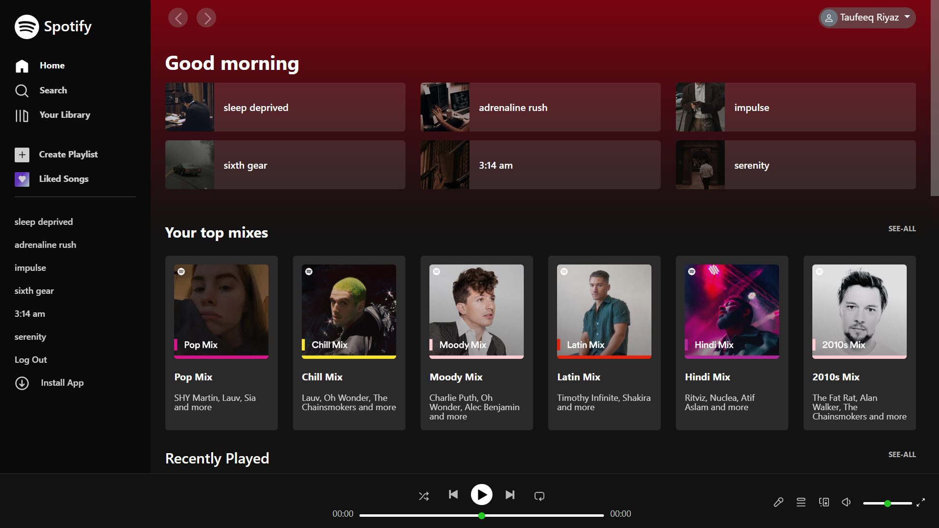Click the user avatar icon

[829, 18]
